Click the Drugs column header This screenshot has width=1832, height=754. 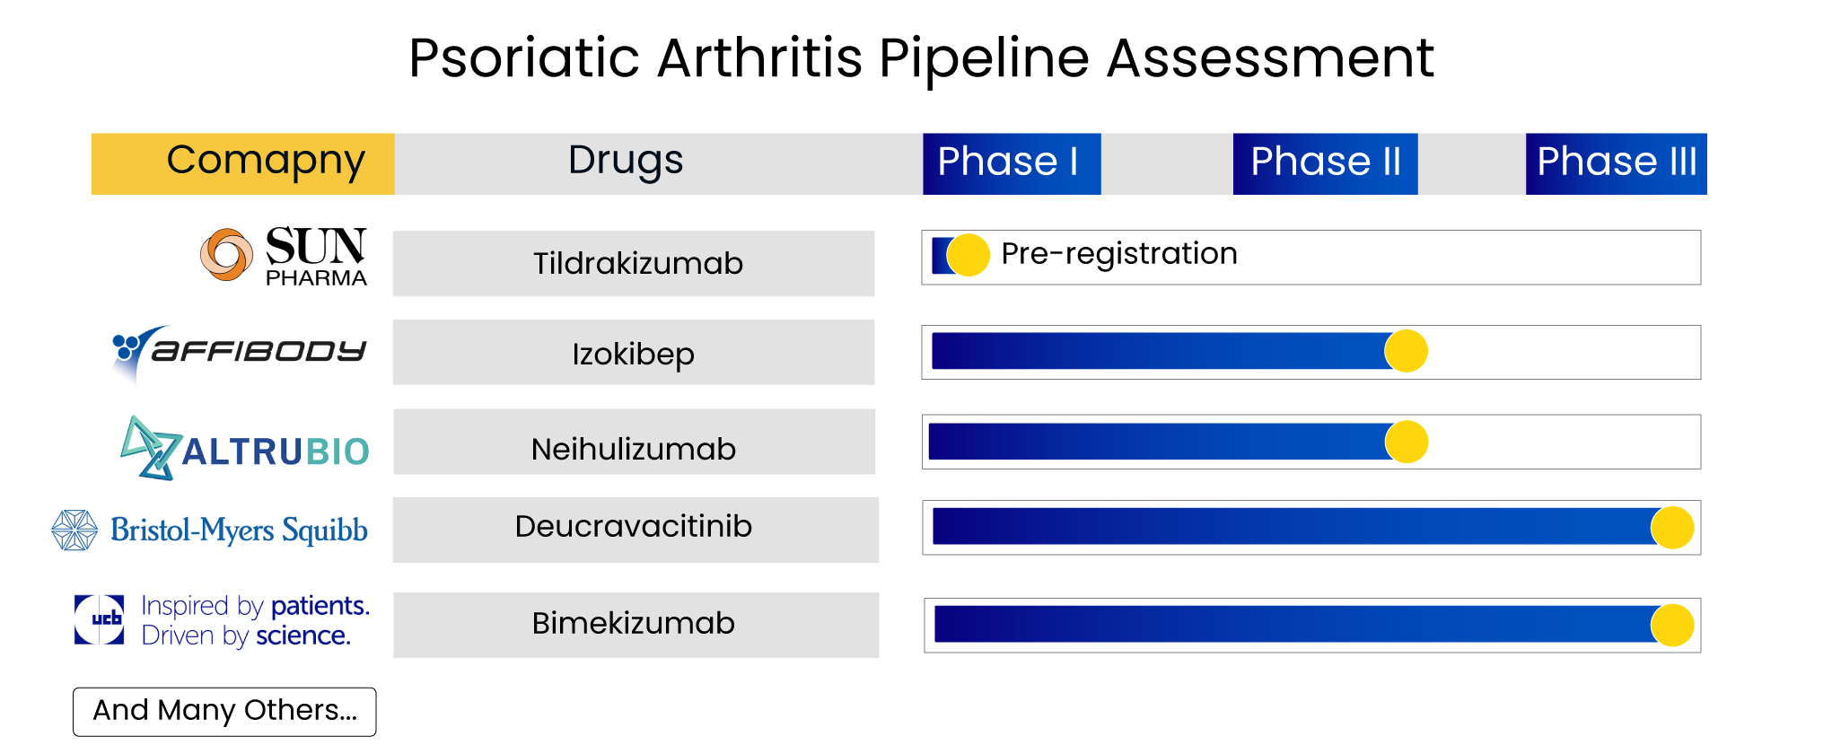626,163
